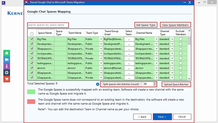Click the Team Name cell of testingspace row
This screenshot has height=123, width=218.
76,63
